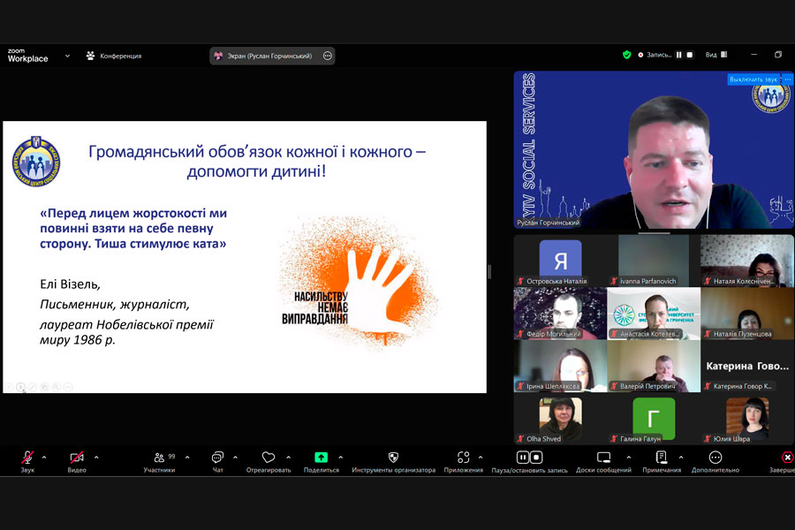
Task: Stop recording in the bottom toolbar
Action: [x=536, y=458]
